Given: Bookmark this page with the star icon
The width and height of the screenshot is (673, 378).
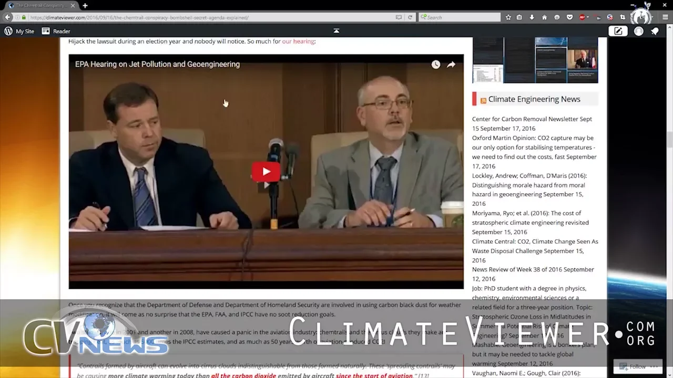Looking at the screenshot, I should [508, 17].
